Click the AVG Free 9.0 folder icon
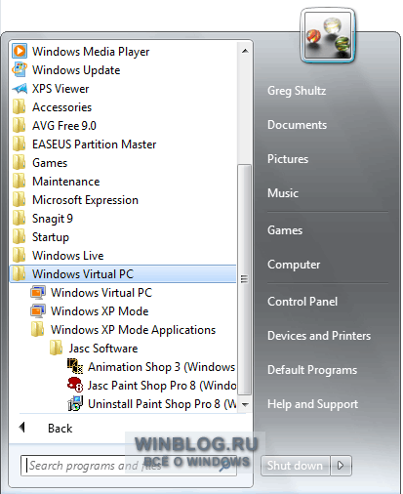403x494 pixels. [20, 125]
